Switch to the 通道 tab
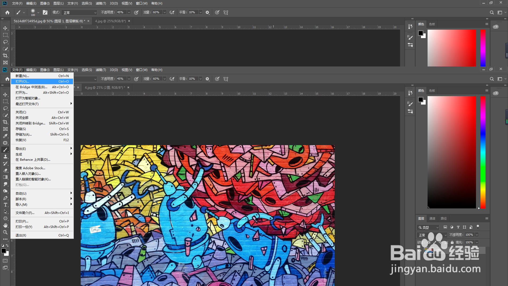Screen dimensions: 508x286 (432, 218)
